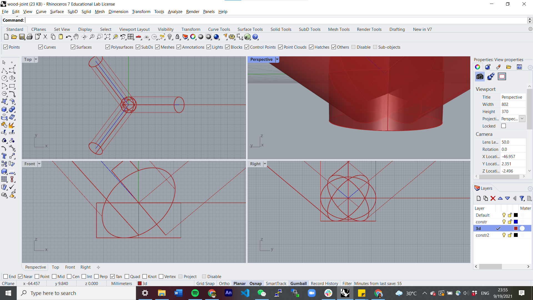Viewport: 533px width, 300px height.
Task: Toggle the viewport Locked checkbox
Action: click(504, 126)
